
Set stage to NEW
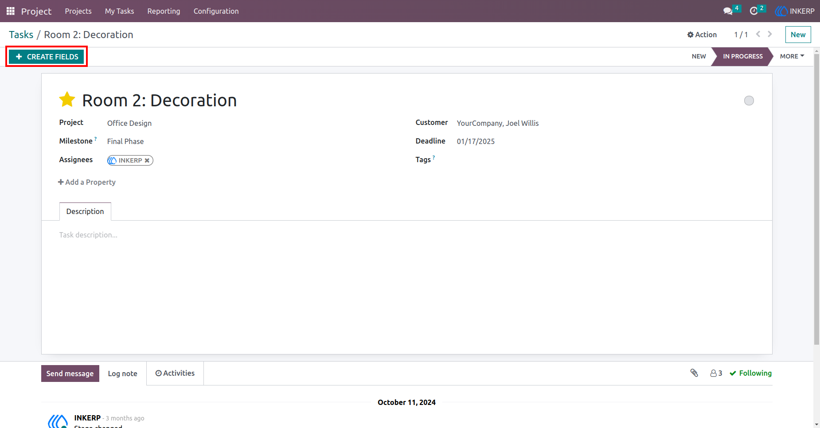click(699, 56)
